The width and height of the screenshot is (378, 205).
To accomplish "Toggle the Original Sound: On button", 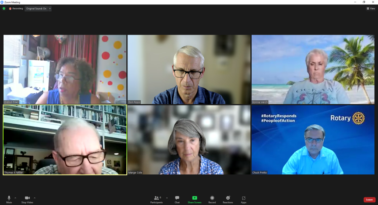I will click(36, 9).
